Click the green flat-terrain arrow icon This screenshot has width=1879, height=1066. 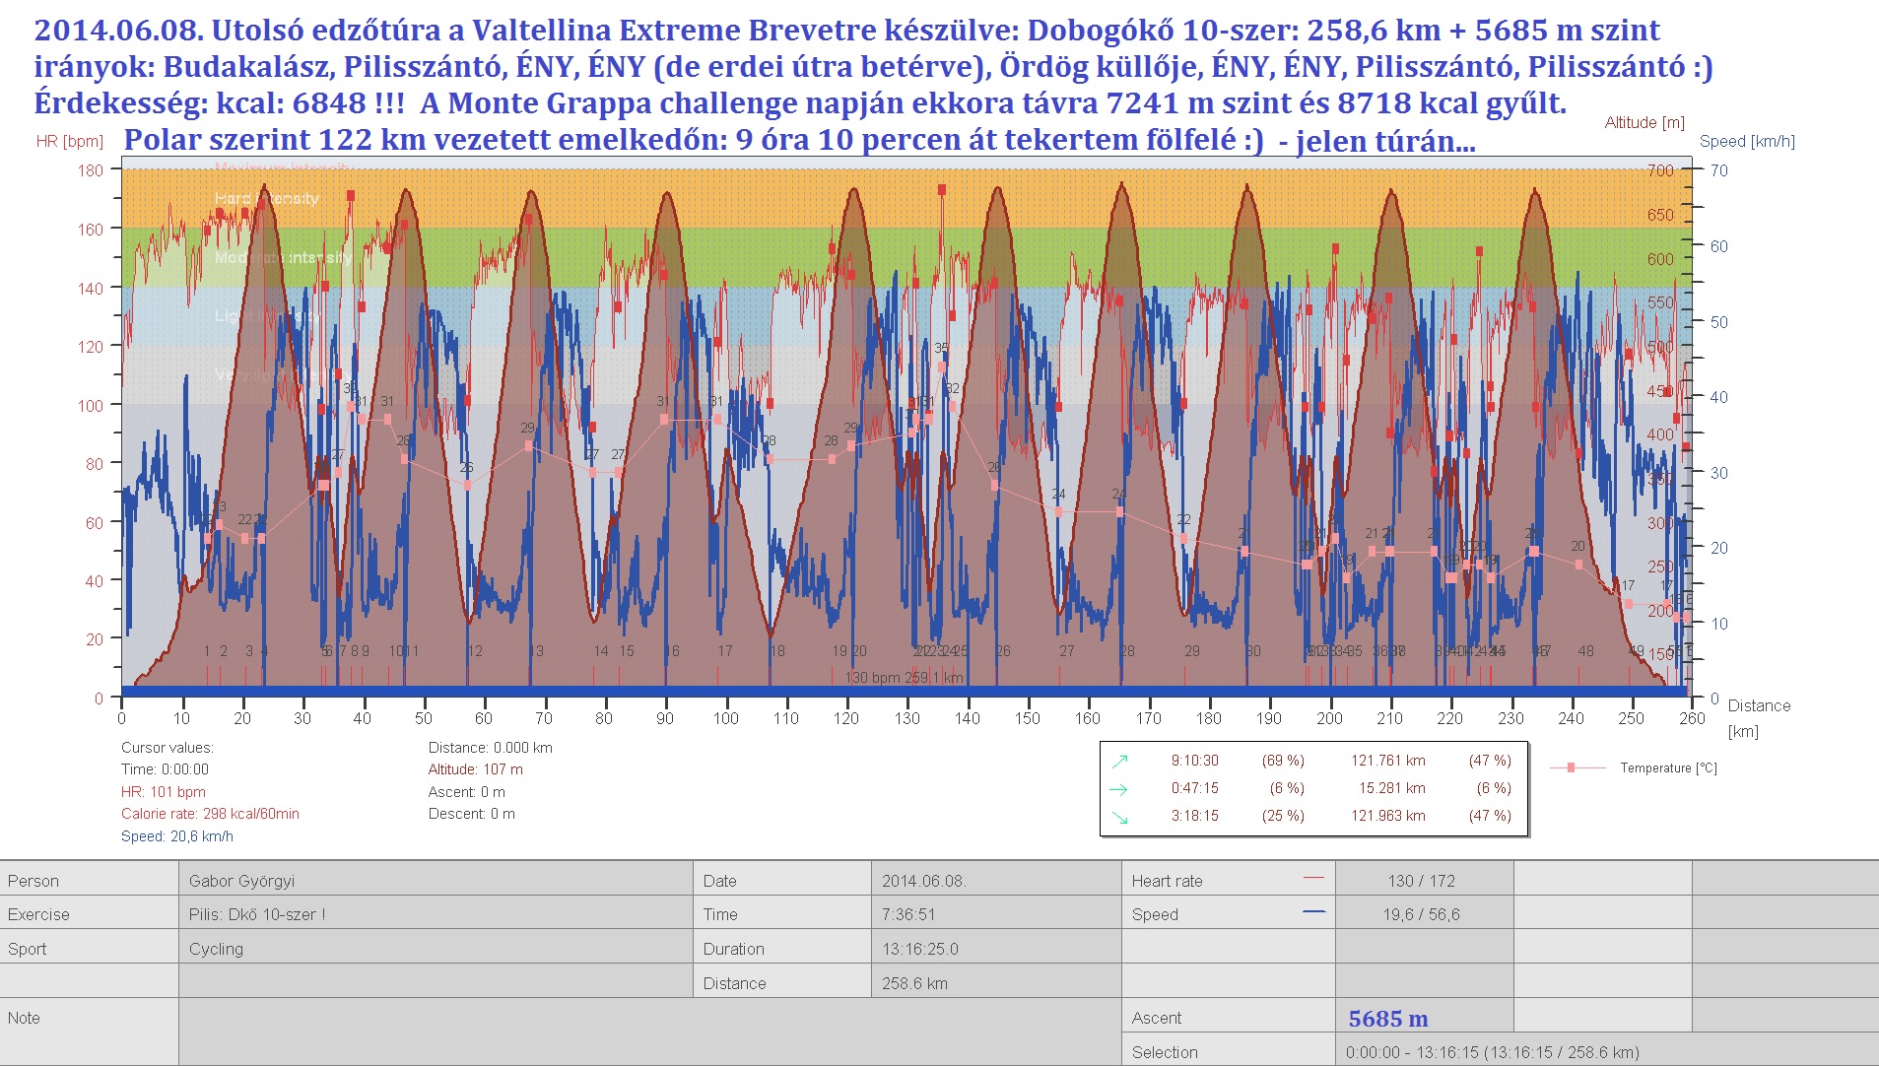[x=1119, y=788]
